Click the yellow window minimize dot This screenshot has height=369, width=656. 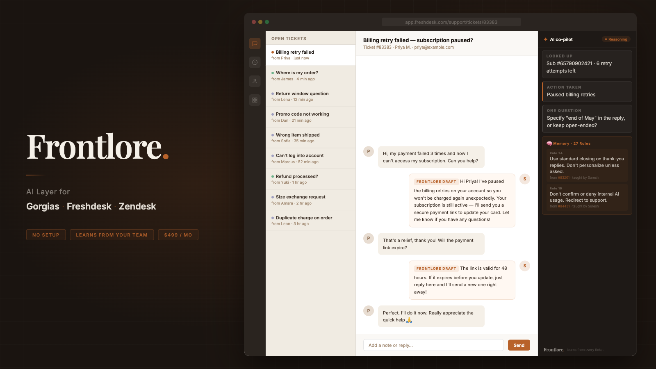click(260, 22)
